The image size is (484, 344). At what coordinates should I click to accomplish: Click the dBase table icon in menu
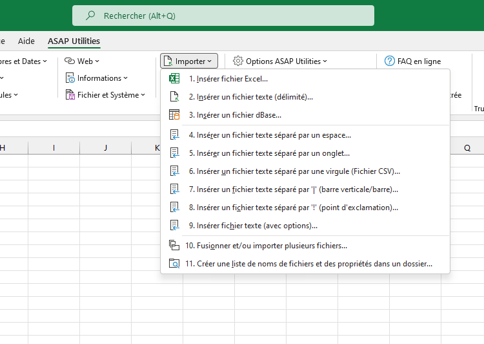coord(174,114)
